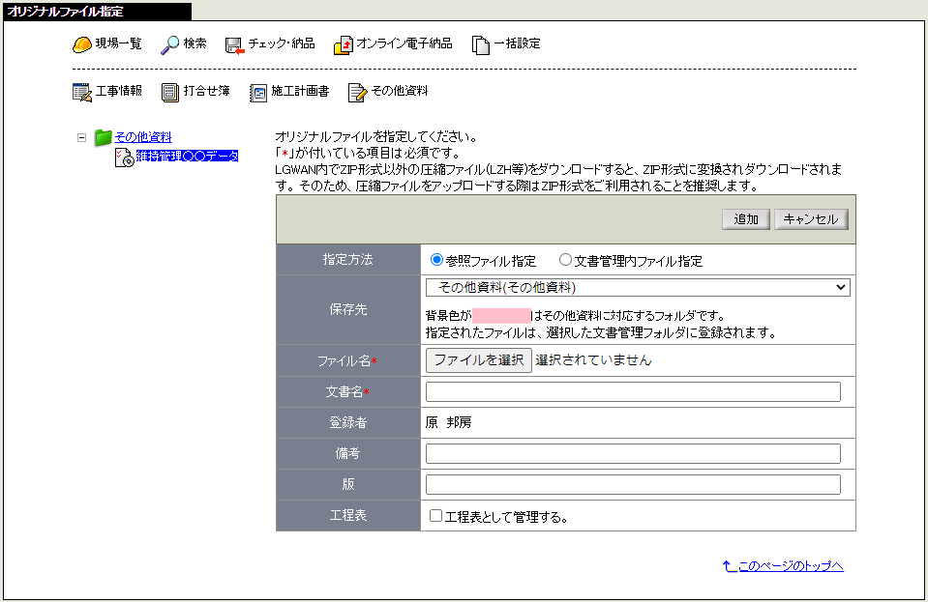
Task: Open チェック・納品 menu label
Action: [282, 43]
